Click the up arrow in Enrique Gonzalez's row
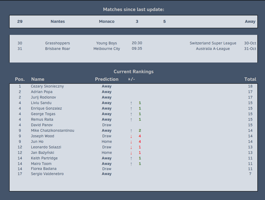 tap(131, 108)
